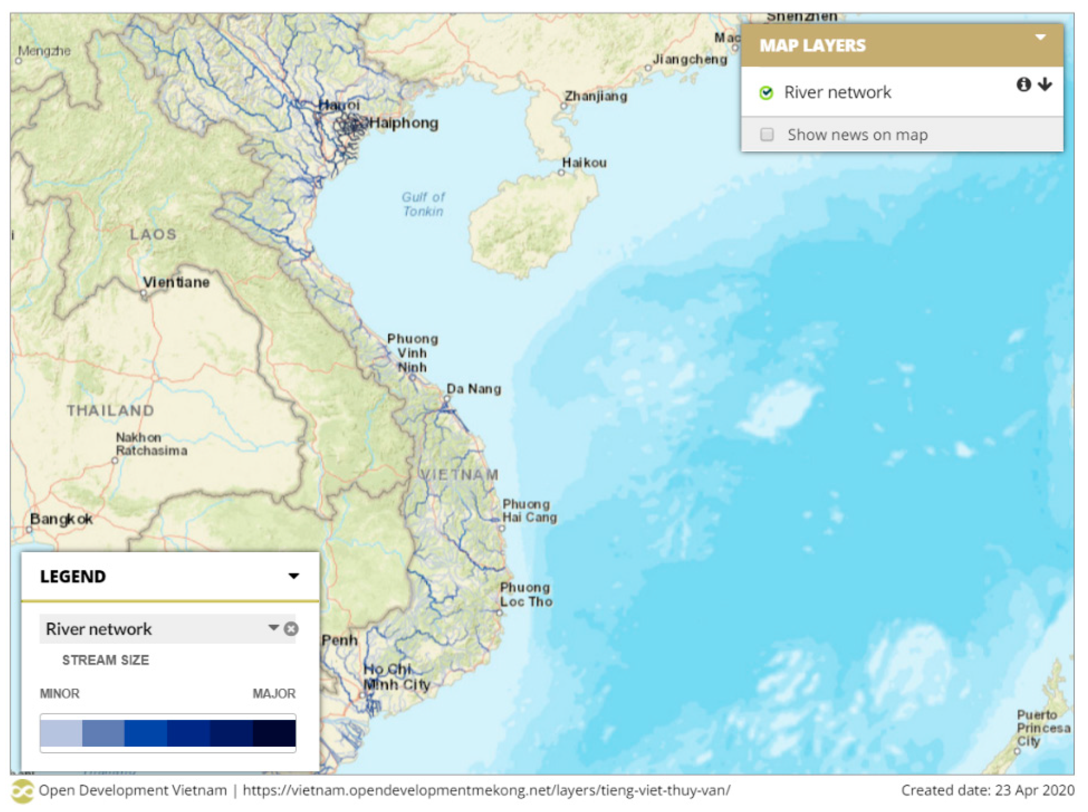Click the Haikou city marker
Viewport: 1088px width, 812px height.
(x=561, y=172)
